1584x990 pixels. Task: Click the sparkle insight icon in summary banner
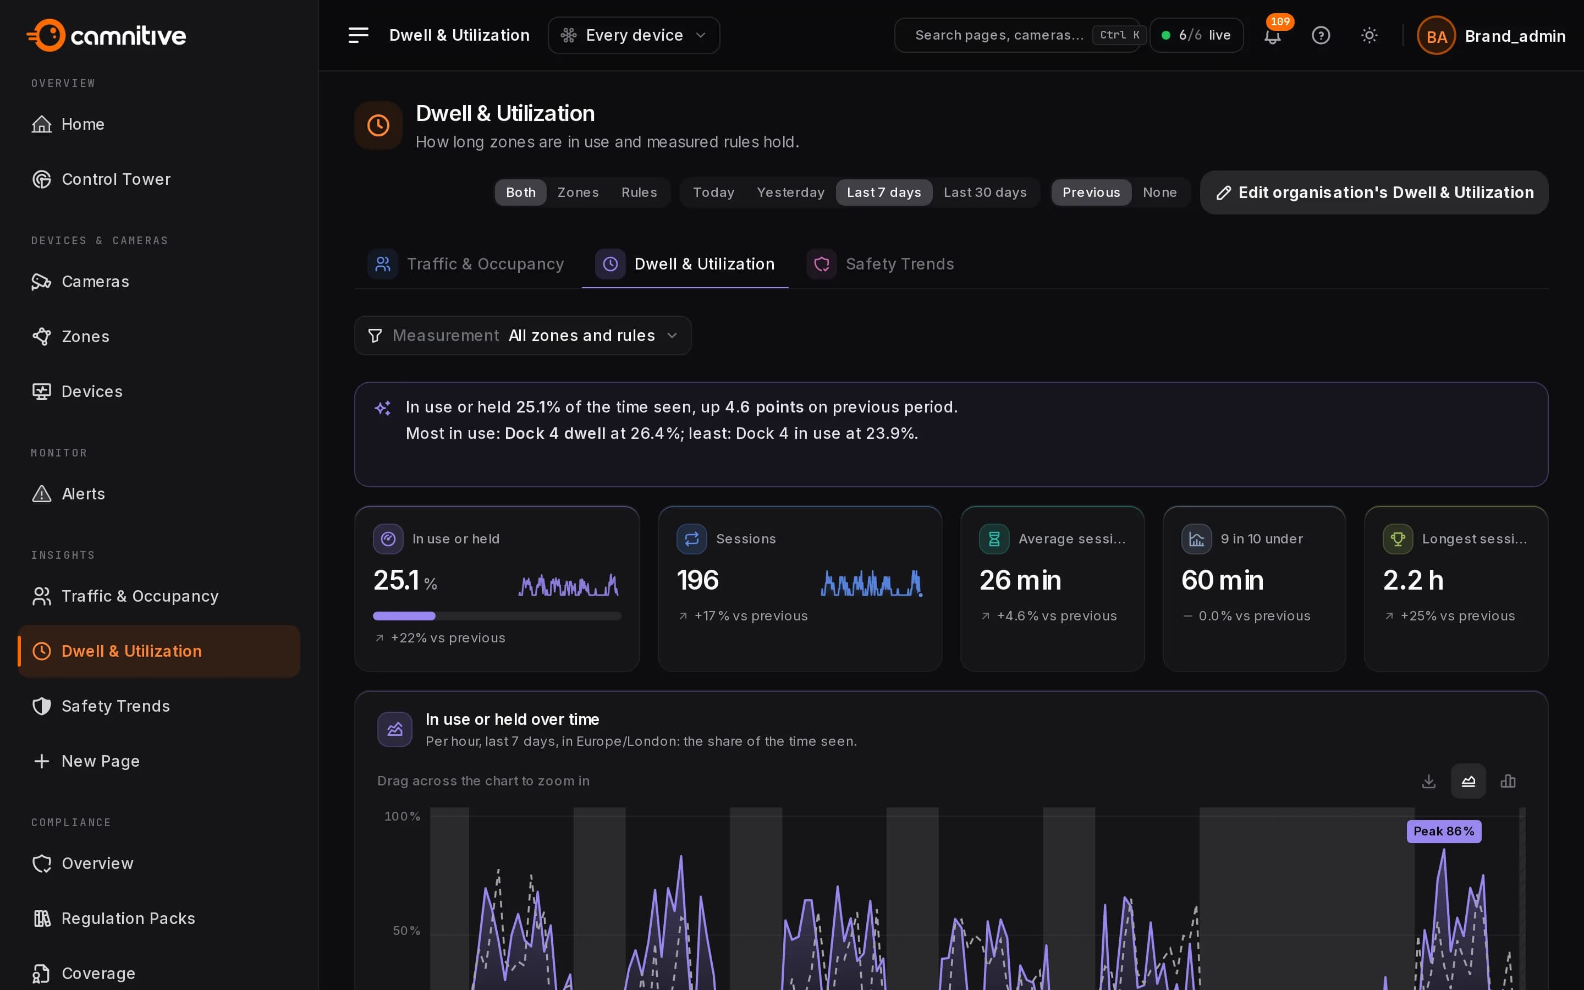point(383,408)
